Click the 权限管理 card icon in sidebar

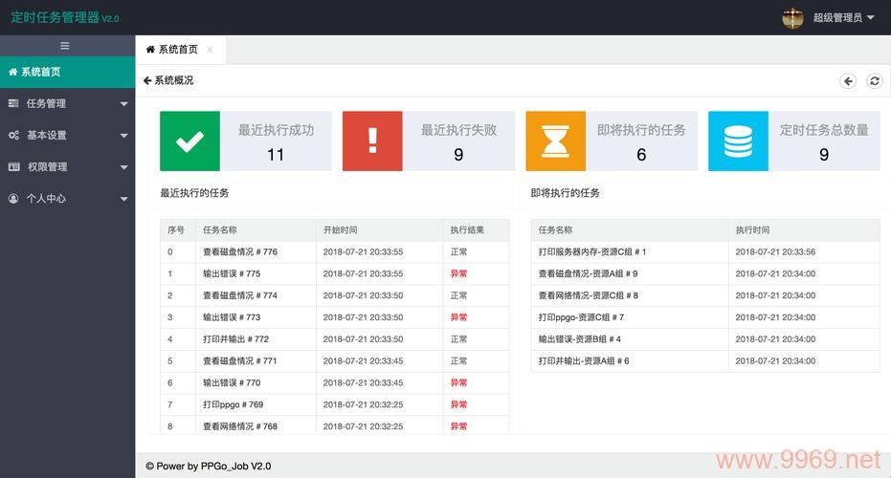coord(13,167)
